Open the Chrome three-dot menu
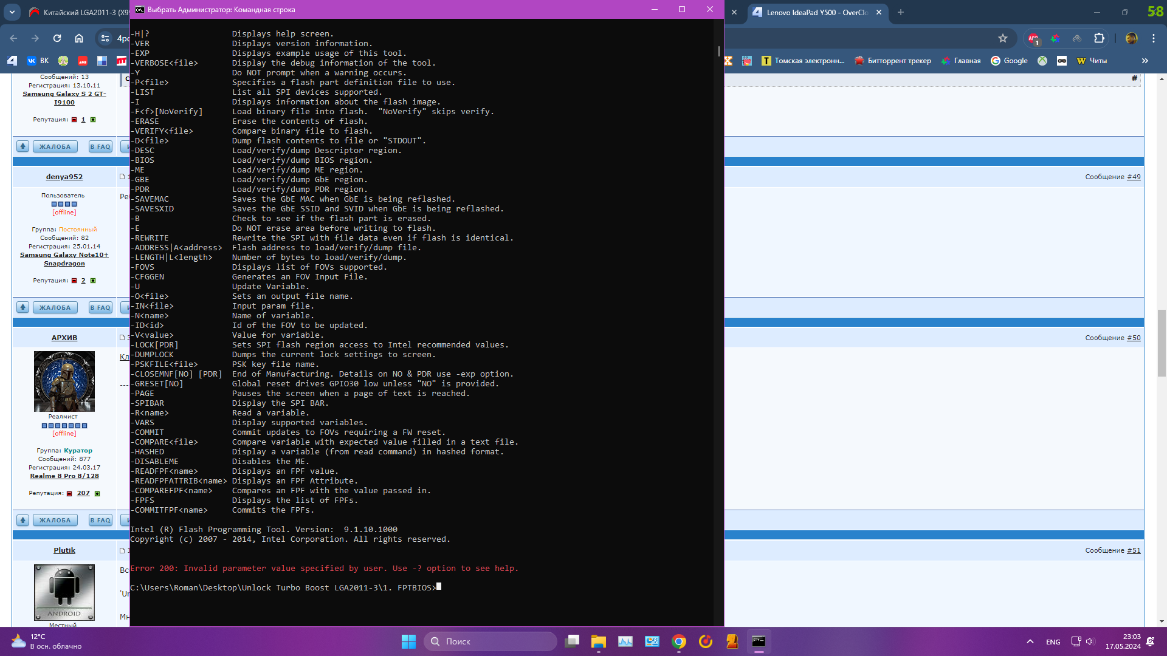Screen dimensions: 1167x656 coord(1154,38)
